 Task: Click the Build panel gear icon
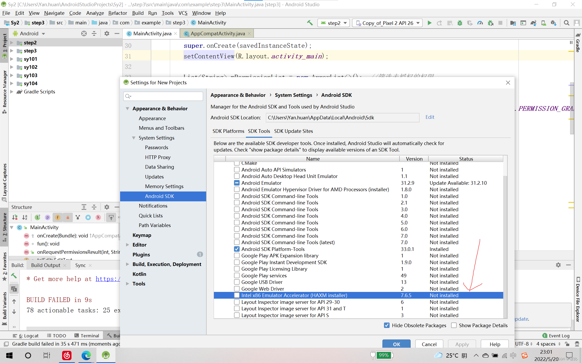coord(558,265)
